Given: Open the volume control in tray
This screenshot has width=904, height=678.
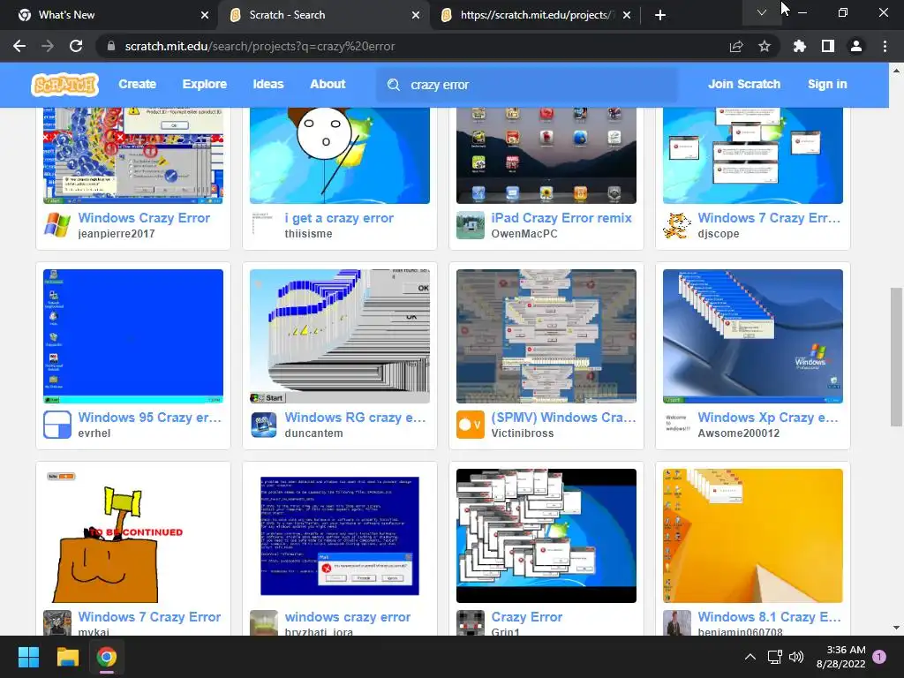Looking at the screenshot, I should 796,657.
